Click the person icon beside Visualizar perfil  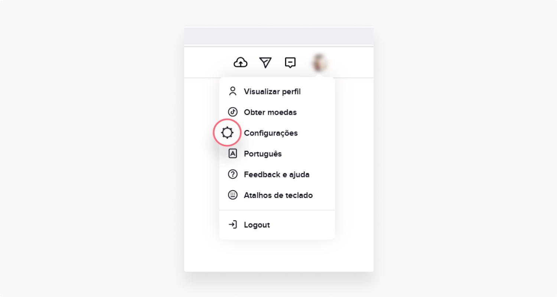click(233, 91)
